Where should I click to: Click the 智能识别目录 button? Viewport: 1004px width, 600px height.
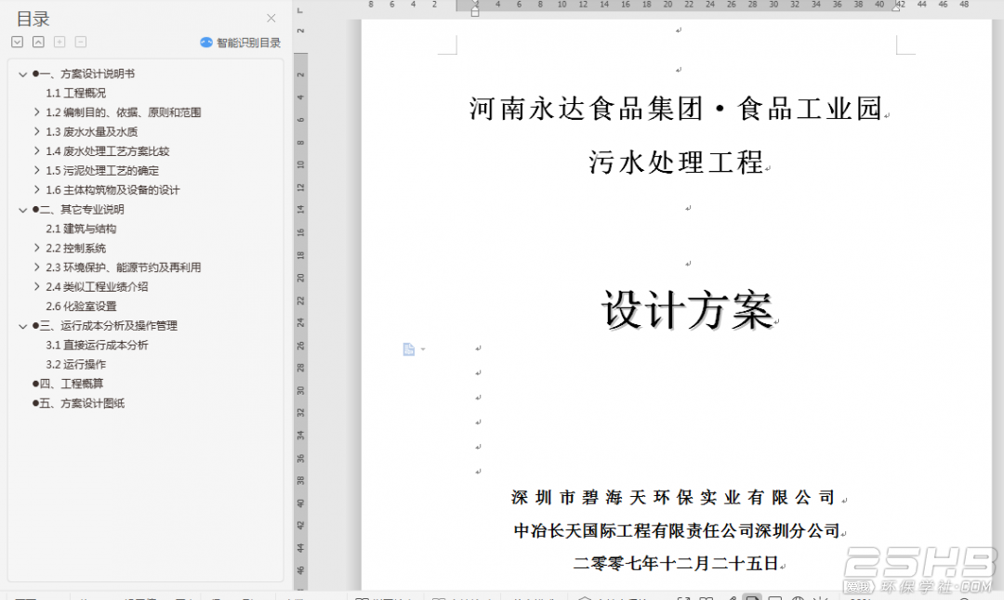[240, 43]
